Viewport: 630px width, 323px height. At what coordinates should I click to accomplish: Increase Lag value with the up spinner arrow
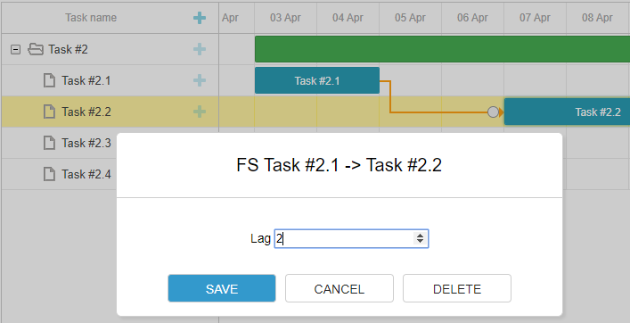pos(420,236)
